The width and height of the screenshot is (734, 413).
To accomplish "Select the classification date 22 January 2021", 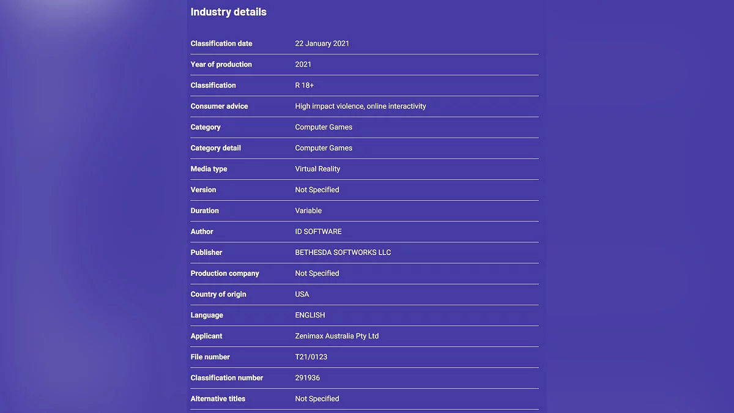I will click(322, 44).
